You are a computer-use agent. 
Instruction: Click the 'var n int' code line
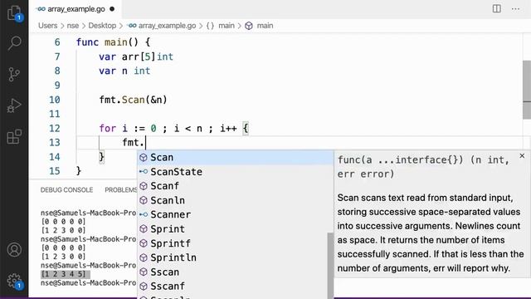[124, 71]
